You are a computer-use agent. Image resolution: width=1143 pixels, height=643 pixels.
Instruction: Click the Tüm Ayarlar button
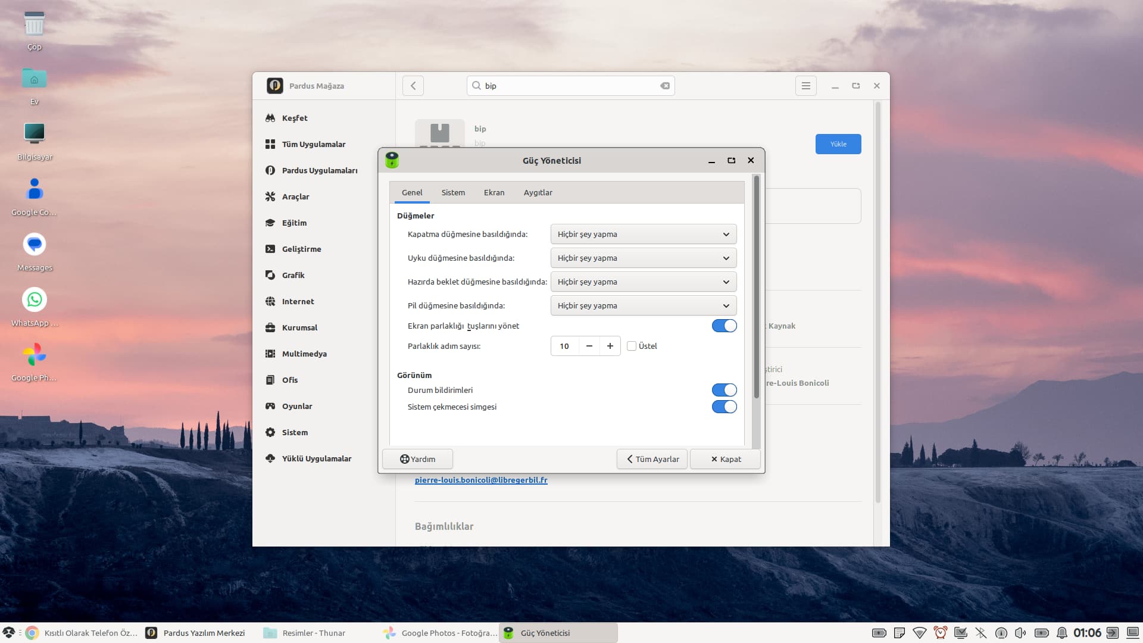click(x=652, y=459)
